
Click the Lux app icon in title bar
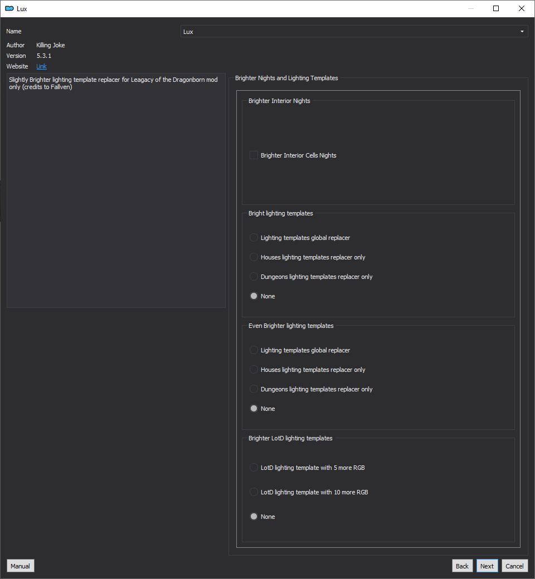[x=9, y=8]
